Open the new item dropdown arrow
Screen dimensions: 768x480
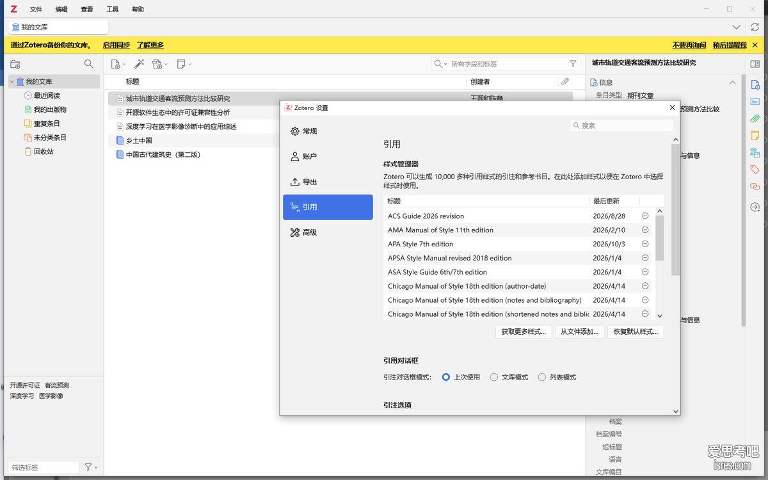point(124,64)
